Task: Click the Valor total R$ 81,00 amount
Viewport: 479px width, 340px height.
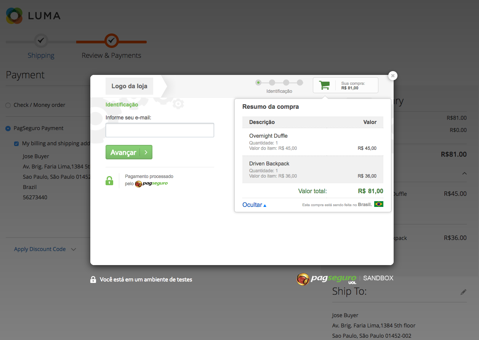Action: [370, 191]
